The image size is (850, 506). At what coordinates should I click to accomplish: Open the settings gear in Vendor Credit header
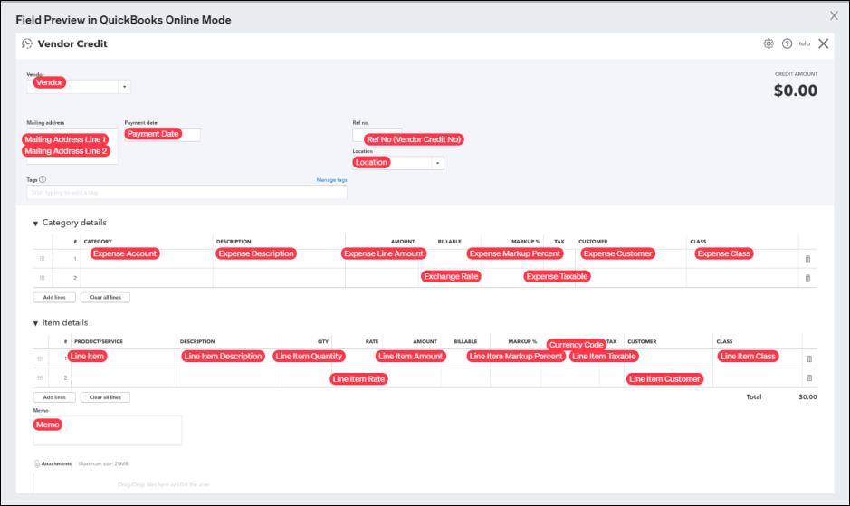(769, 44)
